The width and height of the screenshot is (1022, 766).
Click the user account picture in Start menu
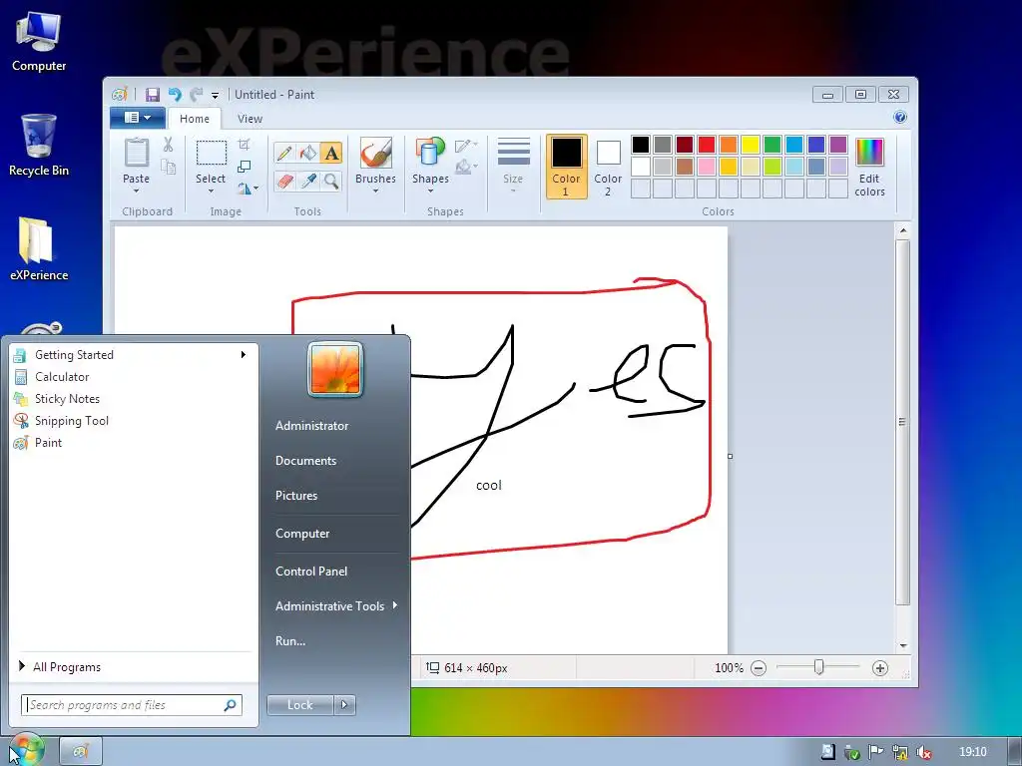335,370
